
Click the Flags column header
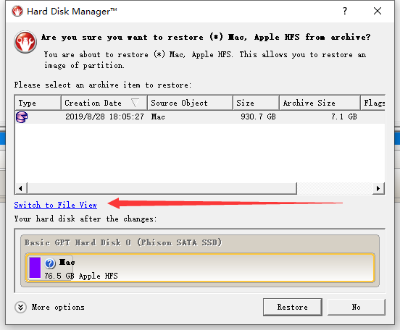click(x=373, y=103)
